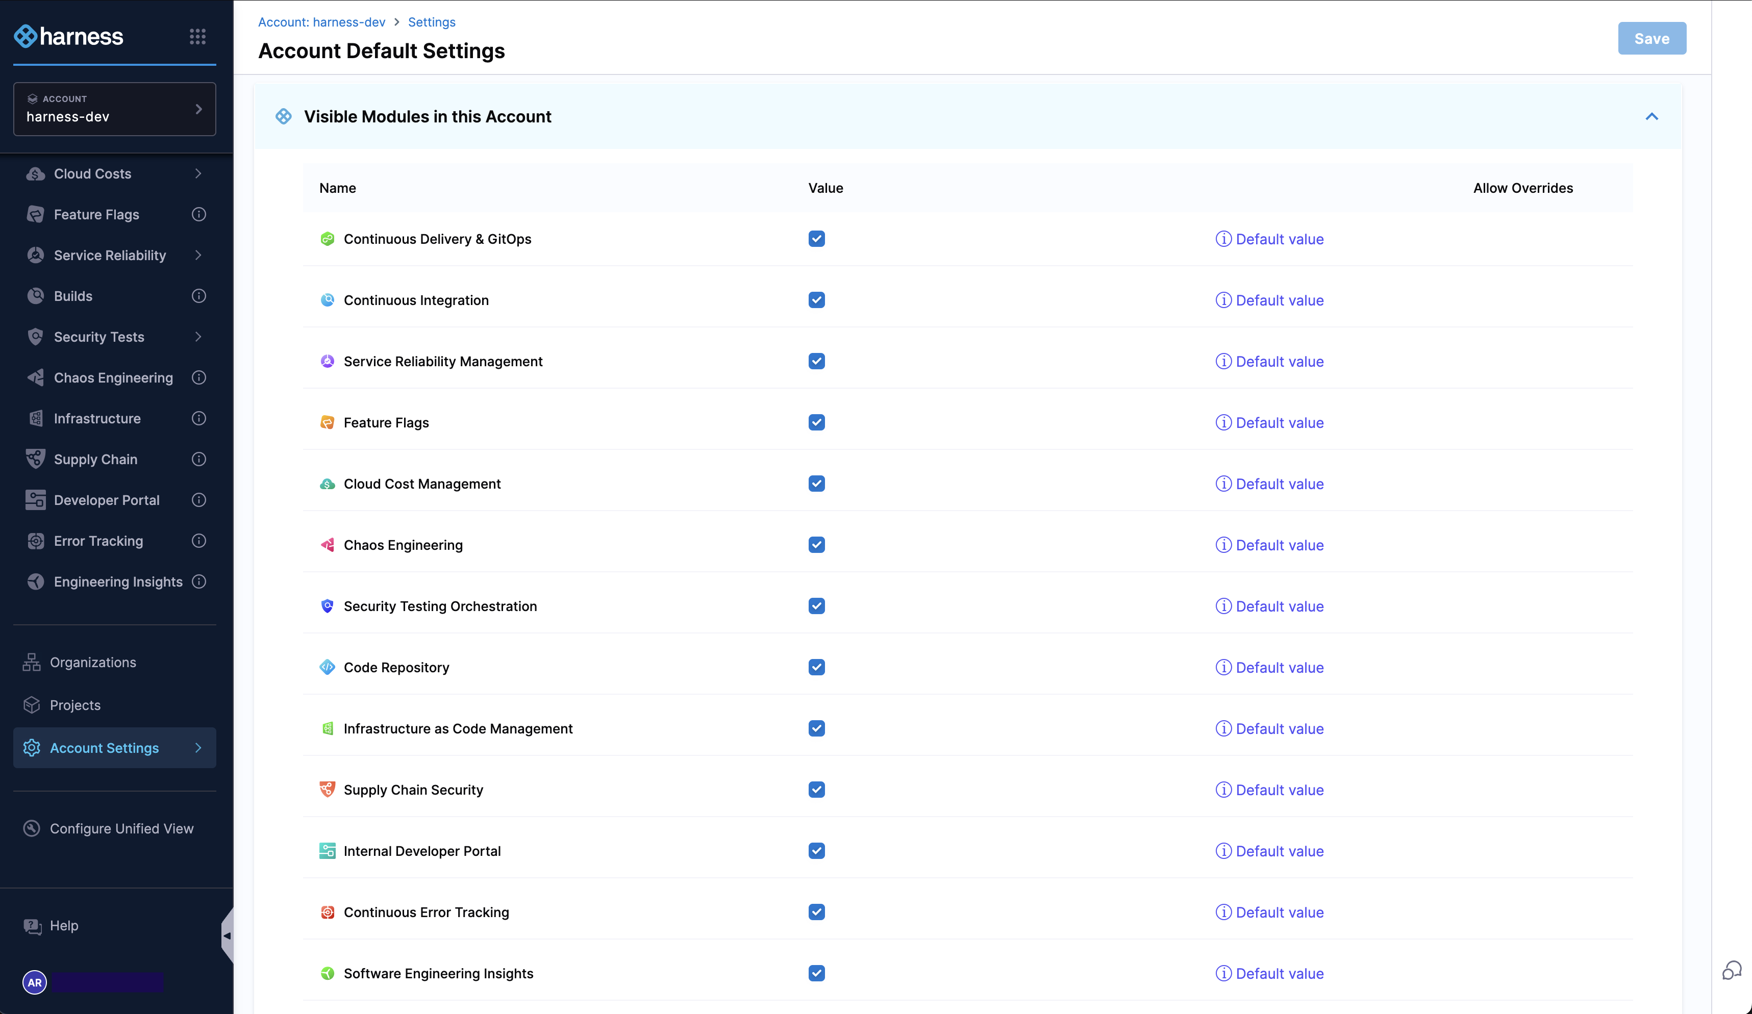Screen dimensions: 1752x1014
Task: Open the chat support icon
Action: [x=1731, y=970]
